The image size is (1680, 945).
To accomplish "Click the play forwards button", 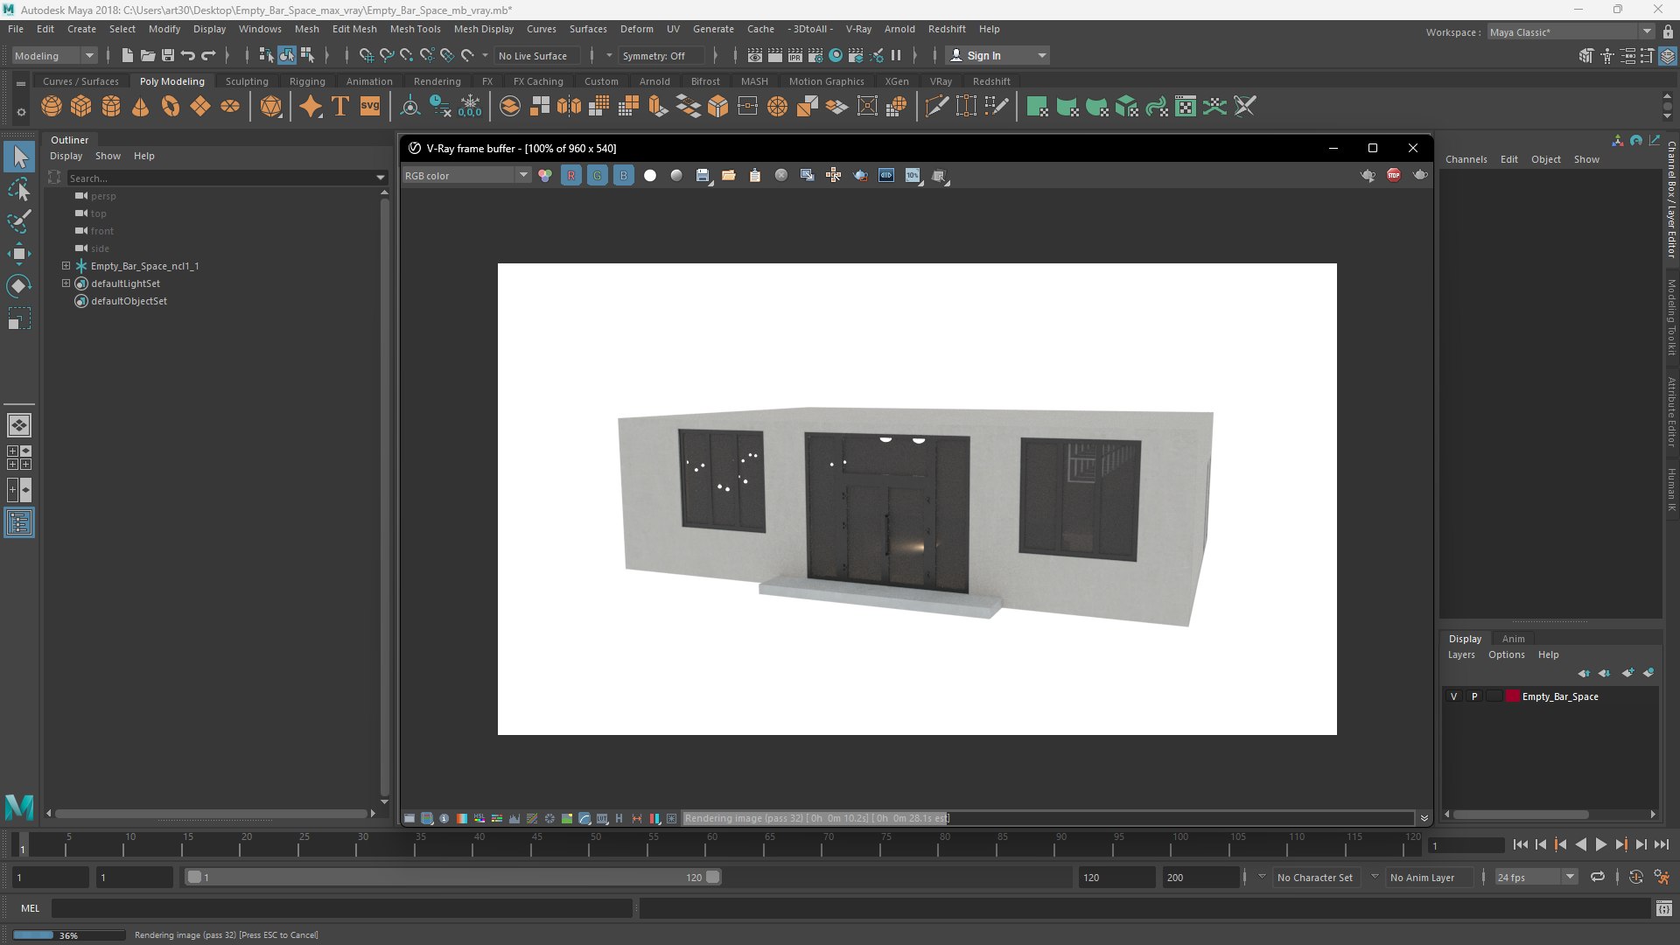I will [x=1600, y=844].
